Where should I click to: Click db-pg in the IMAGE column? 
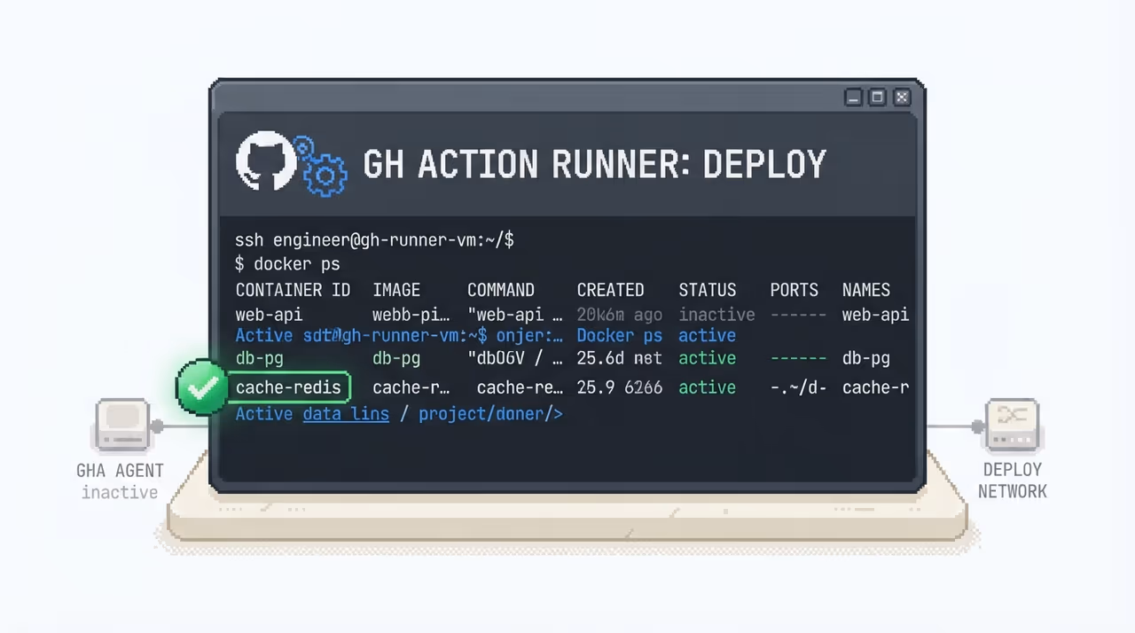[396, 358]
